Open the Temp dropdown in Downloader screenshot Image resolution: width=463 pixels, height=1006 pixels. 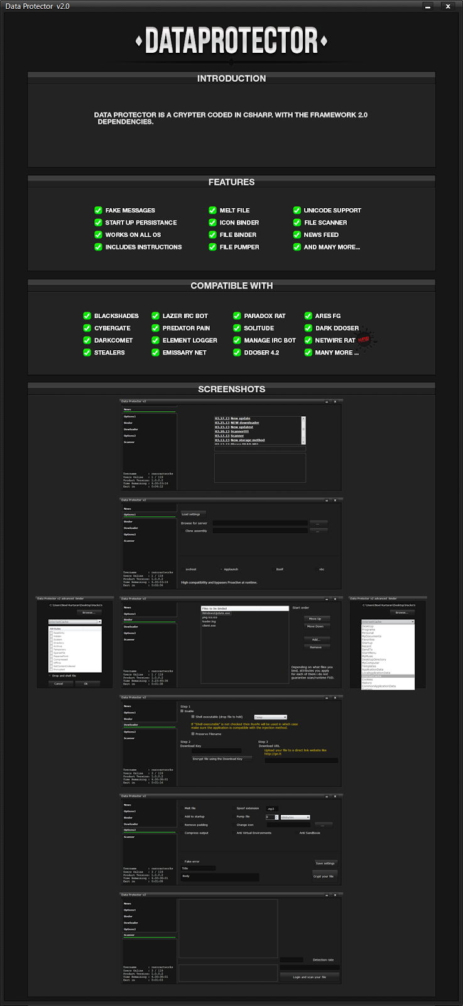pyautogui.click(x=271, y=717)
